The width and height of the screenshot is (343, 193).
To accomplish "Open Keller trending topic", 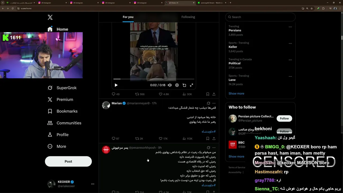I will click(x=233, y=47).
